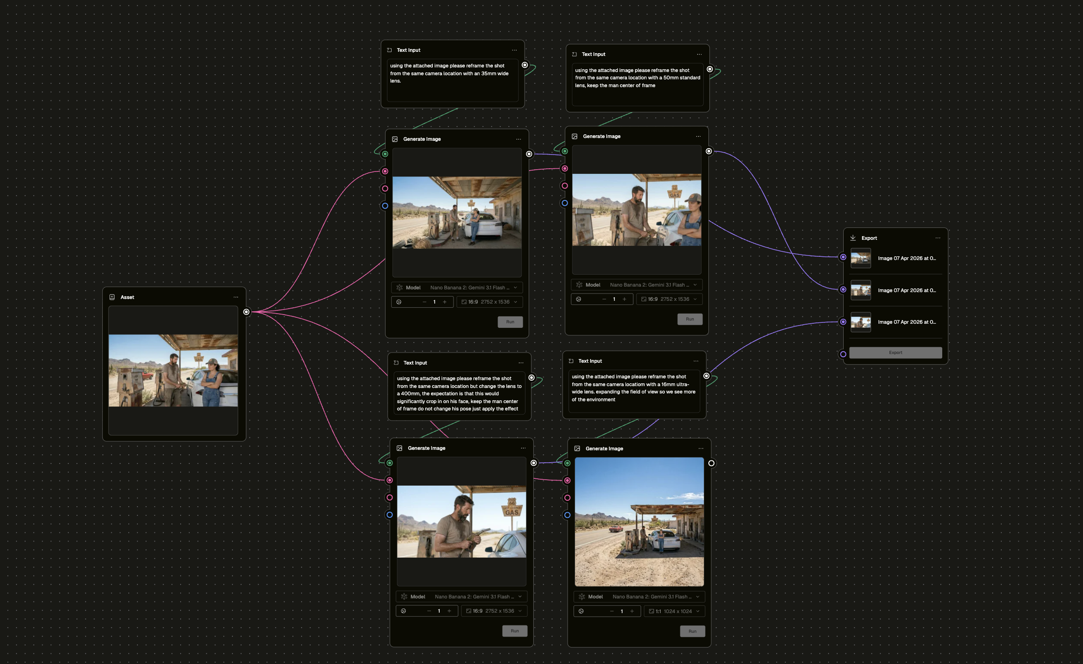Open 16:9 size dropdown under the close-up man image
The height and width of the screenshot is (664, 1083).
[494, 611]
